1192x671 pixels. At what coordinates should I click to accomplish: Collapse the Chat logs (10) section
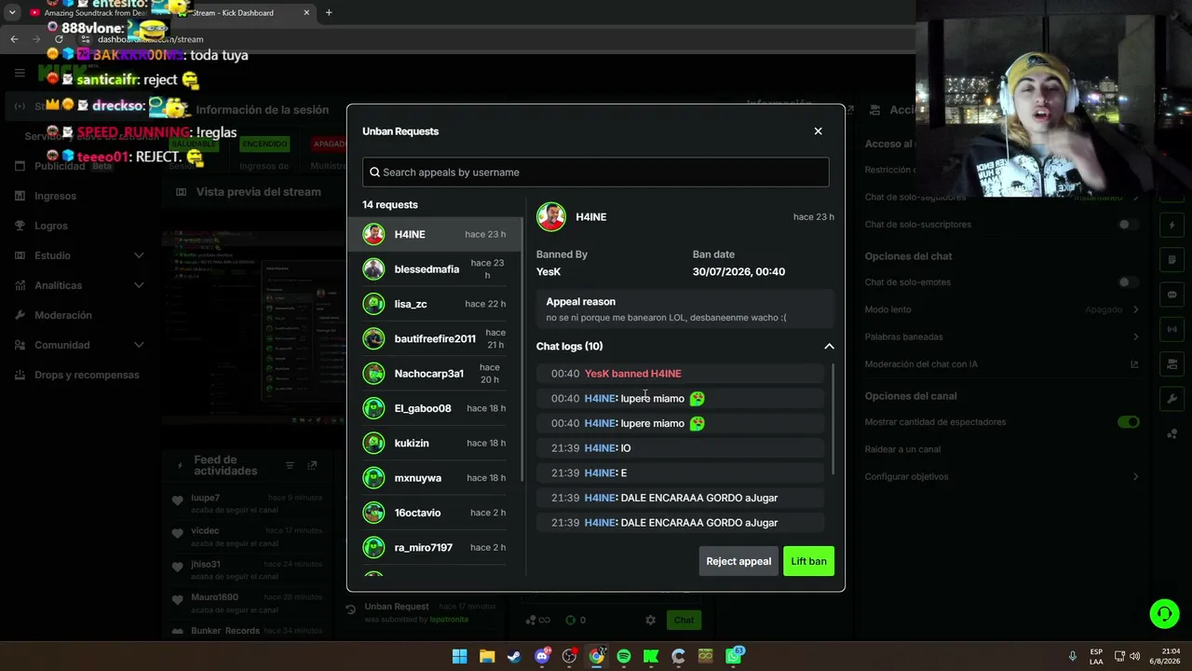pos(829,346)
